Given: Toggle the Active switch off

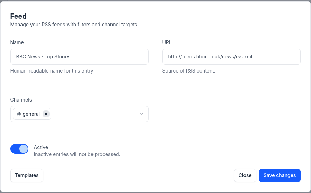Looking at the screenshot, I should pos(19,149).
